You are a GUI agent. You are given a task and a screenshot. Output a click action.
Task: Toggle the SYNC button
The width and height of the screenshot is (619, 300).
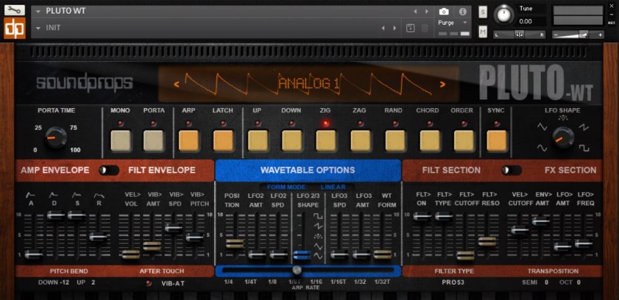[497, 141]
